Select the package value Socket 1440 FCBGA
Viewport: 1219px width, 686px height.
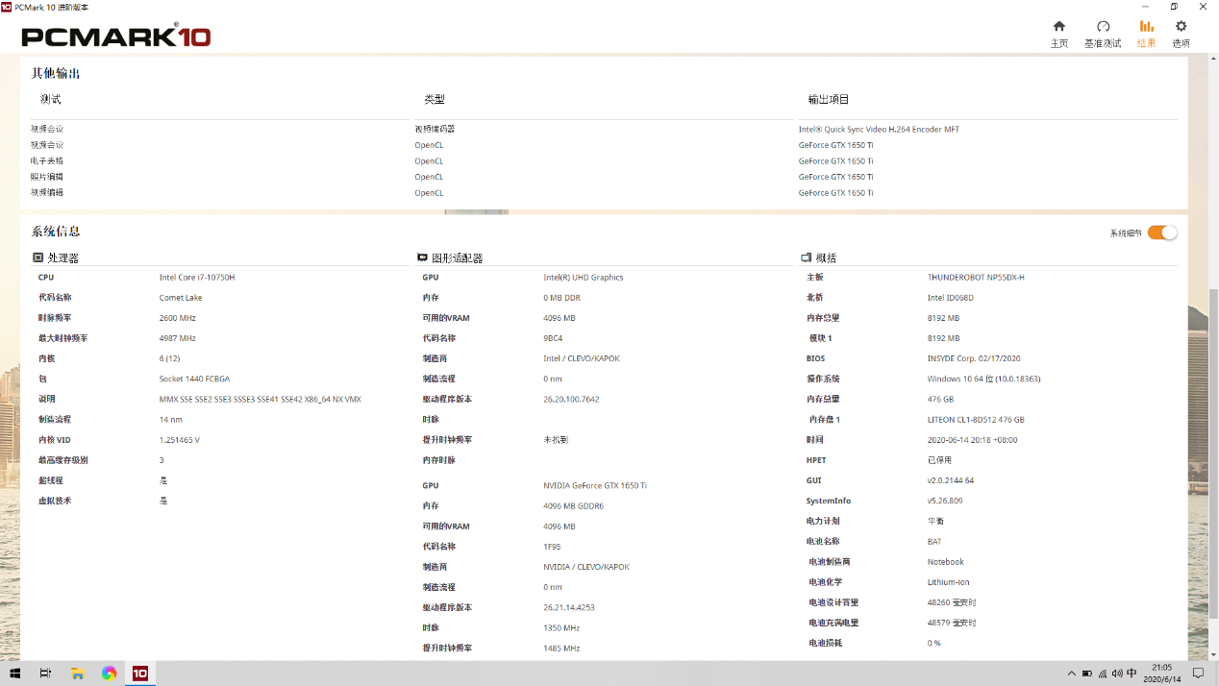tap(194, 379)
